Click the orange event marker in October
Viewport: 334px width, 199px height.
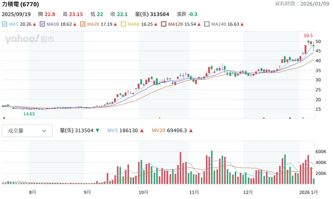(x=159, y=118)
